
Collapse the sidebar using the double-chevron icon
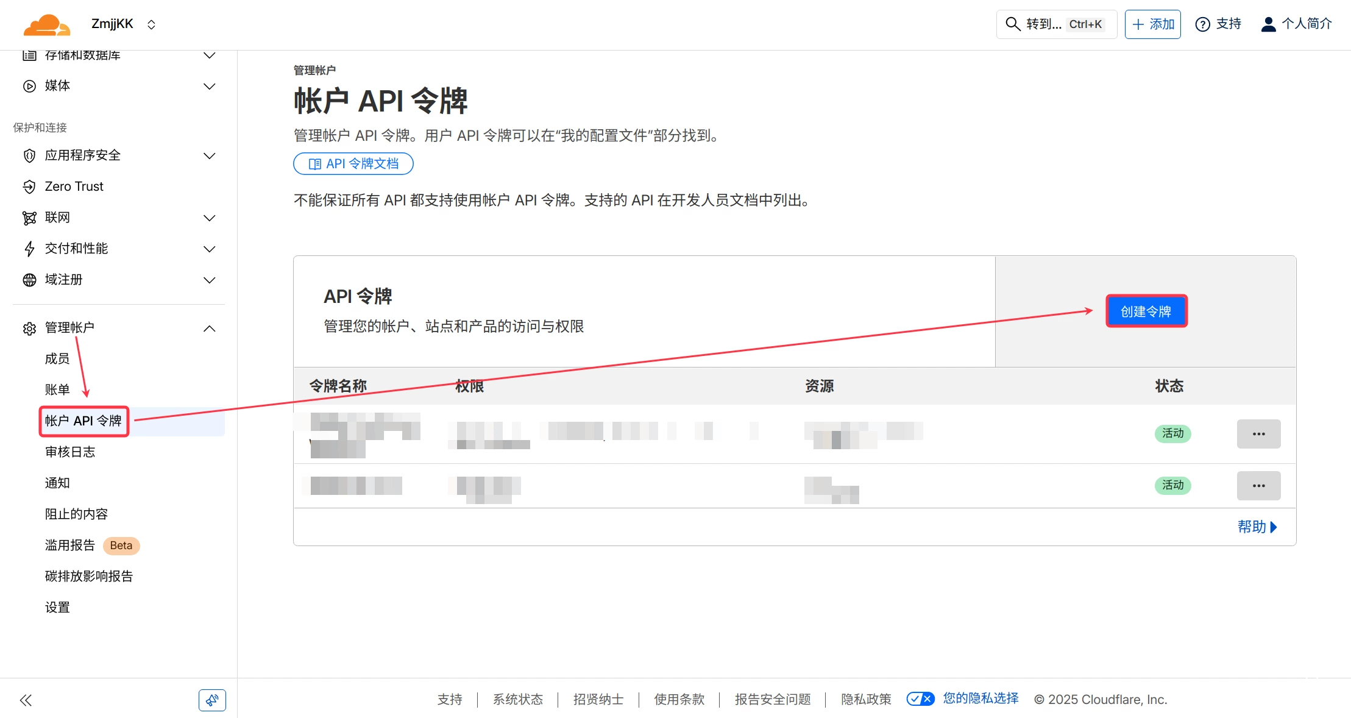click(x=26, y=700)
